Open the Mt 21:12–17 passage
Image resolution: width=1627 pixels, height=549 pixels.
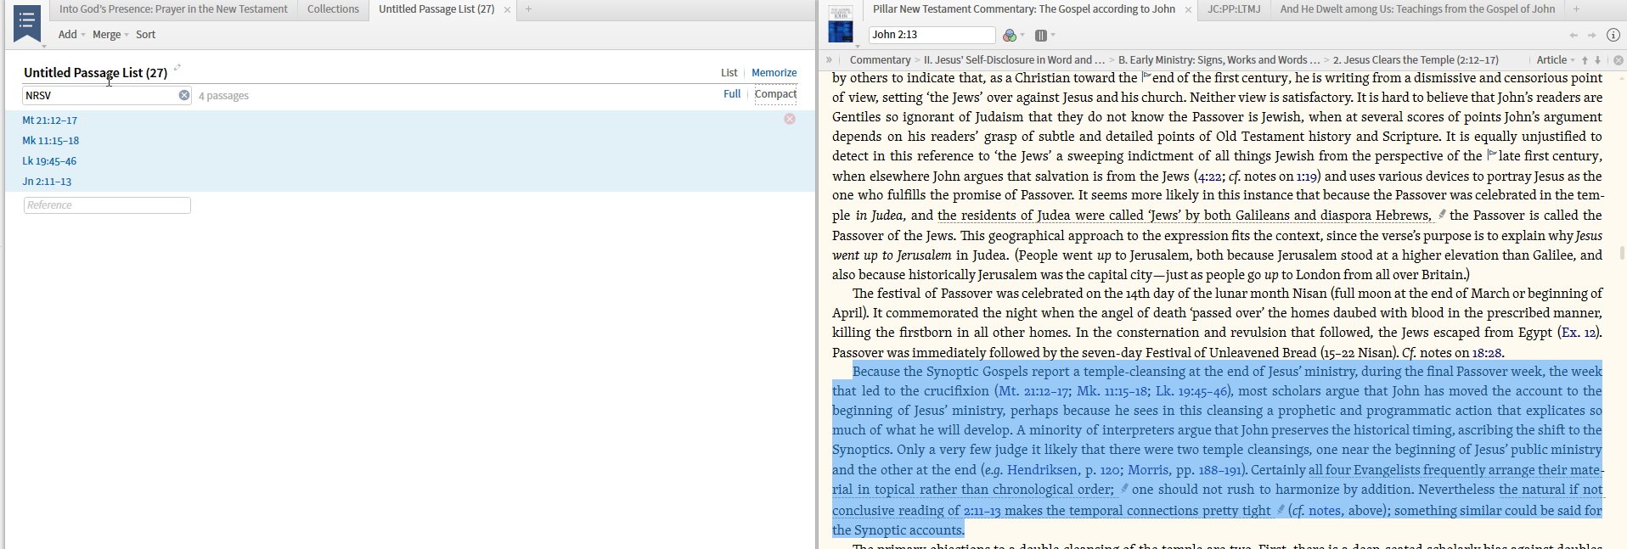coord(50,120)
